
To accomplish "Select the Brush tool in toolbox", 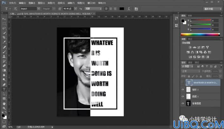I will [x=4, y=52].
